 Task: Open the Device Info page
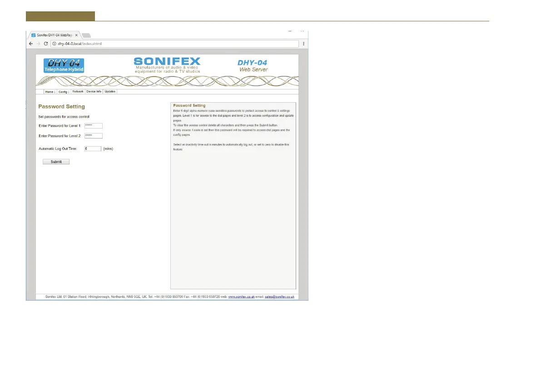coord(94,92)
